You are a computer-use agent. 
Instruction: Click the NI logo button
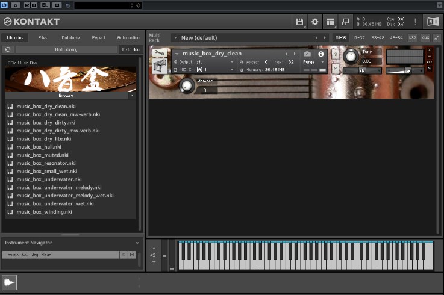(433, 22)
